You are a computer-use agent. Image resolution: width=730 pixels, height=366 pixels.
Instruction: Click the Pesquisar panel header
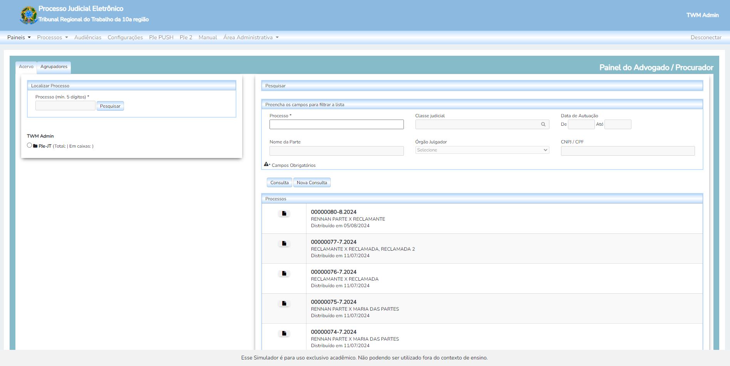482,86
